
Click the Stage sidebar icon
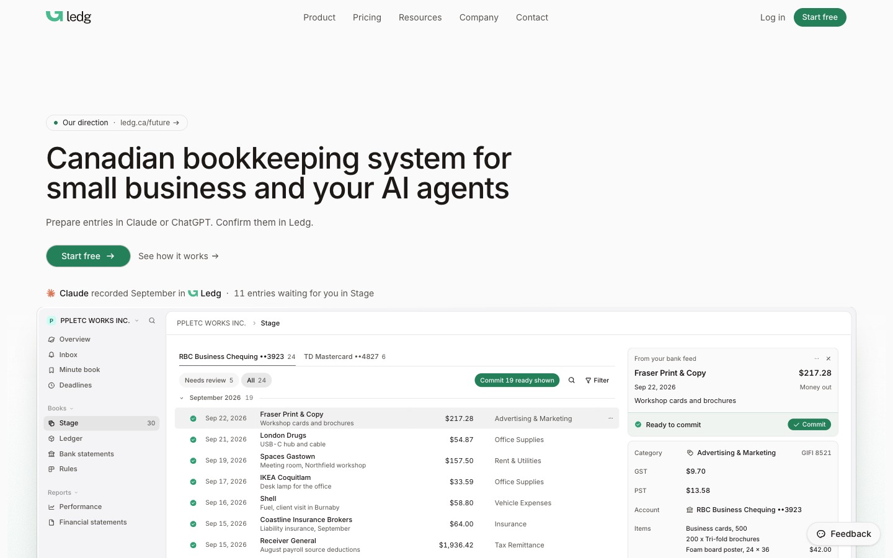coord(51,423)
